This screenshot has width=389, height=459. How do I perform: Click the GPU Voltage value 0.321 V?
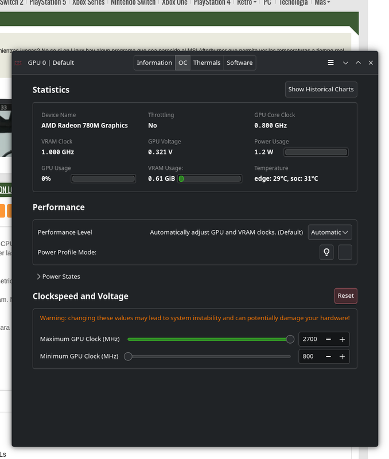coord(160,152)
